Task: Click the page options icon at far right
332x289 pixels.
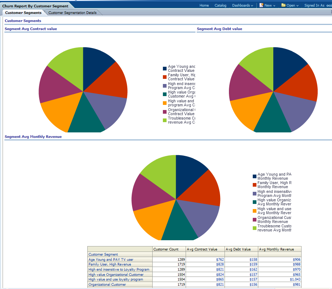Action: [331, 12]
